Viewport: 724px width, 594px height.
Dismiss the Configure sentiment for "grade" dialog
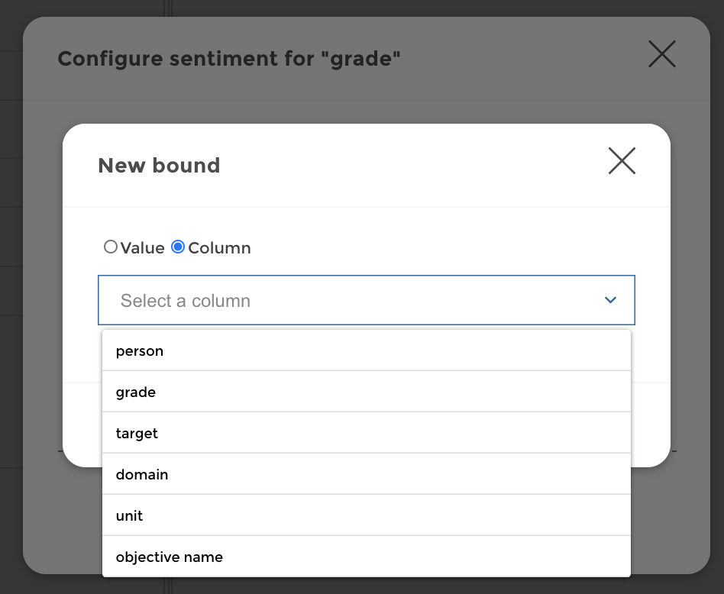click(x=661, y=54)
